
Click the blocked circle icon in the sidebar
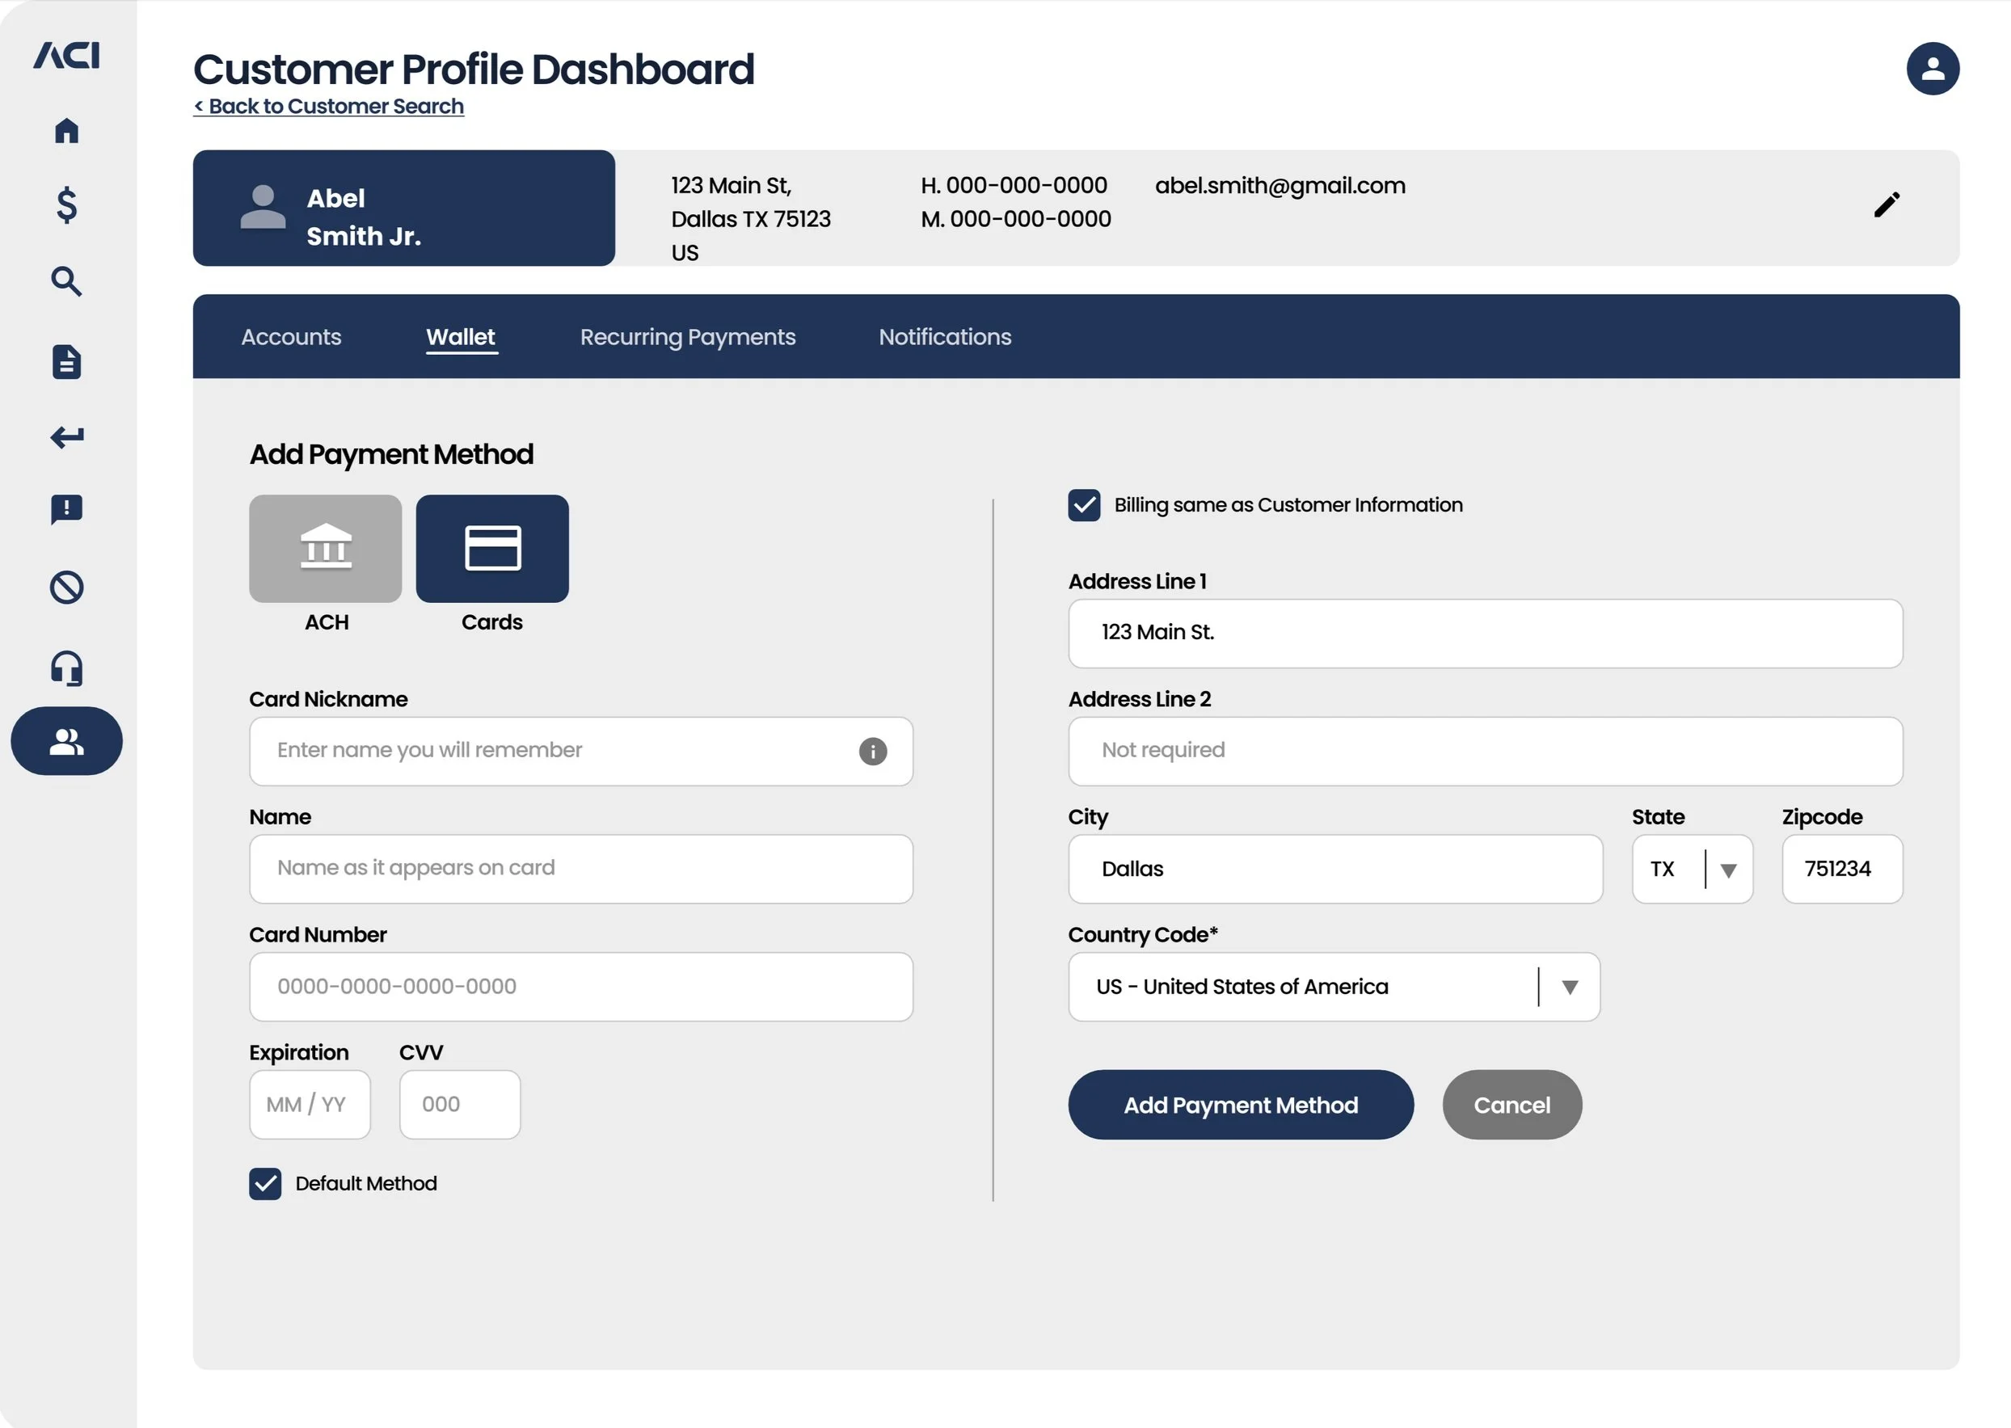pos(67,588)
